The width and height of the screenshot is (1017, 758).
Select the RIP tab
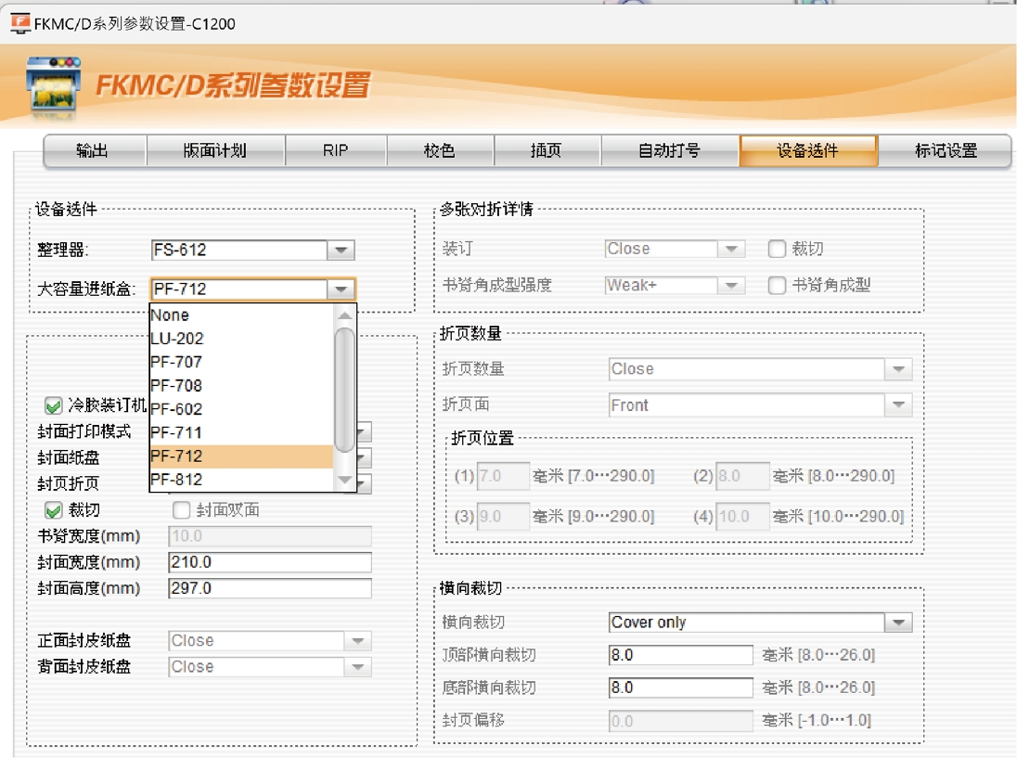(x=335, y=150)
